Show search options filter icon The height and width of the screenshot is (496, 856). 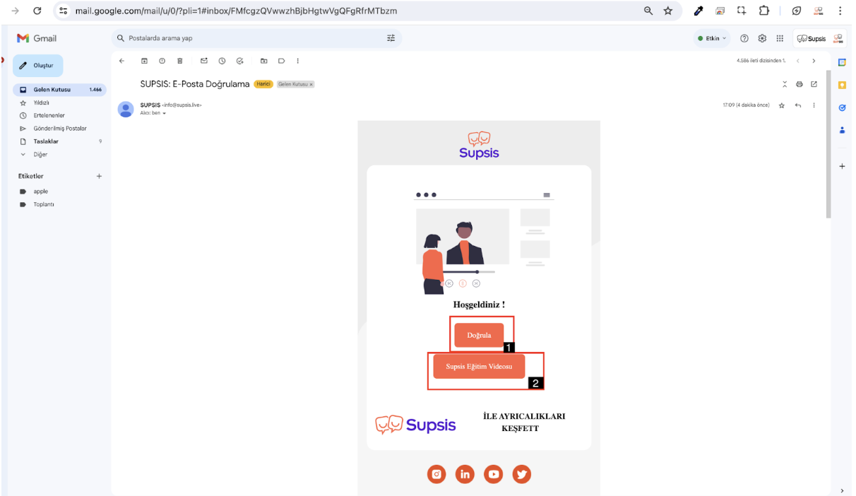click(x=391, y=38)
